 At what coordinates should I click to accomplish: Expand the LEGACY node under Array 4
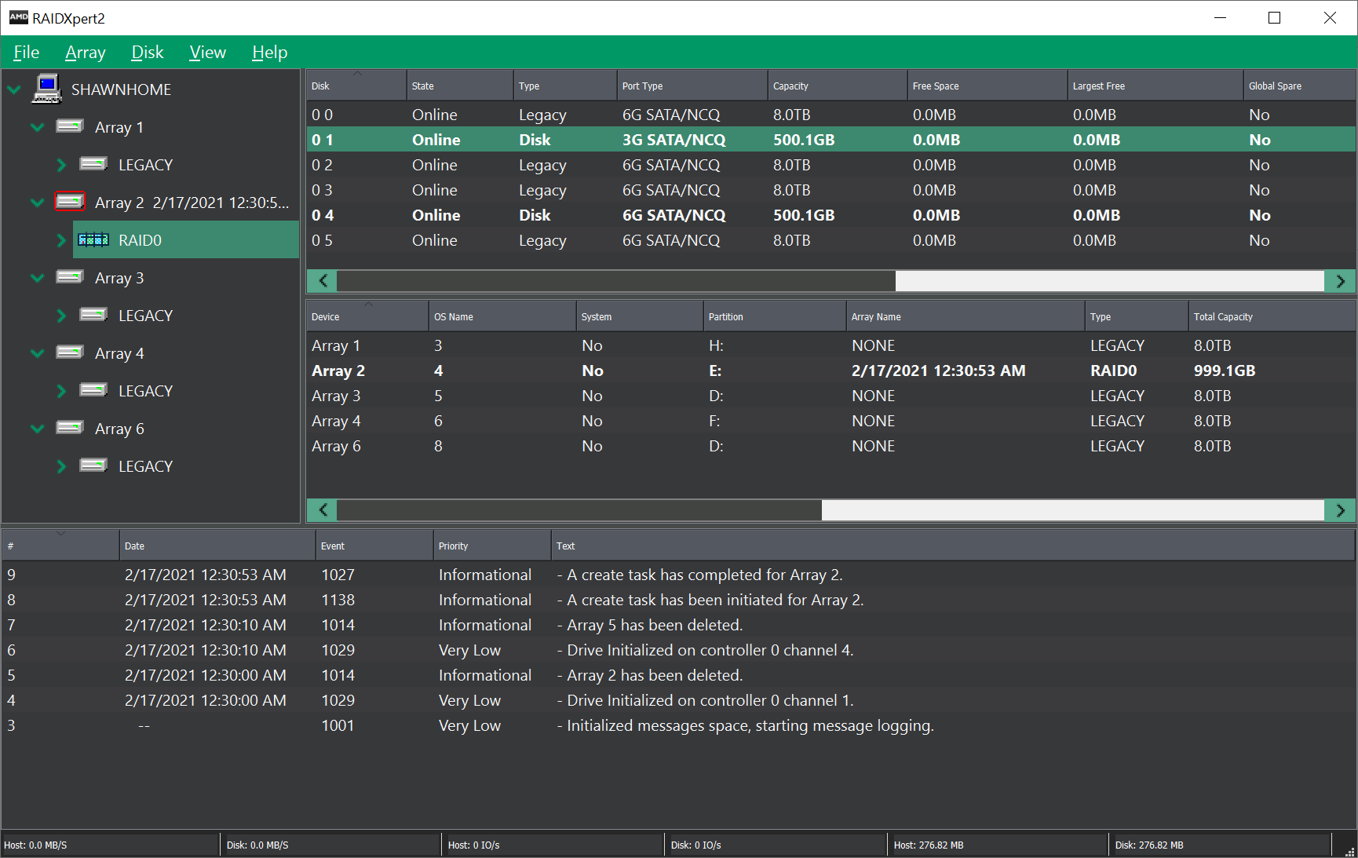[x=61, y=391]
